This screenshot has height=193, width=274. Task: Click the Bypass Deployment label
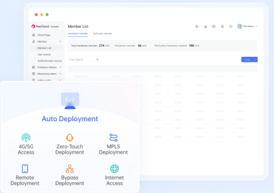point(70,180)
